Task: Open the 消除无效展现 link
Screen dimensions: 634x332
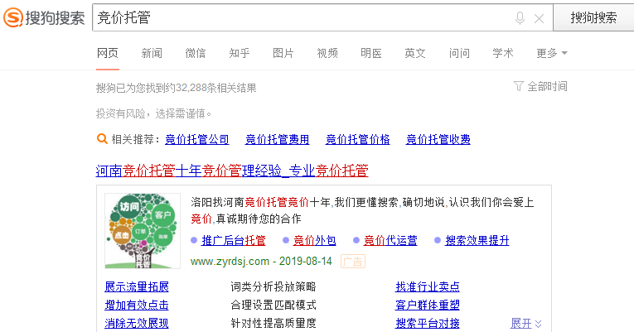Action: pyautogui.click(x=137, y=323)
